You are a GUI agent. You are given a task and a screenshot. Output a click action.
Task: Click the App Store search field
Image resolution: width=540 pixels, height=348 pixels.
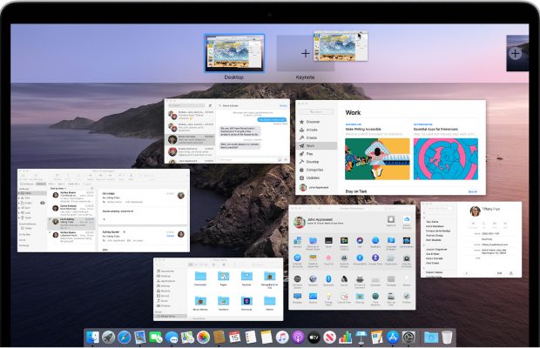tap(318, 110)
